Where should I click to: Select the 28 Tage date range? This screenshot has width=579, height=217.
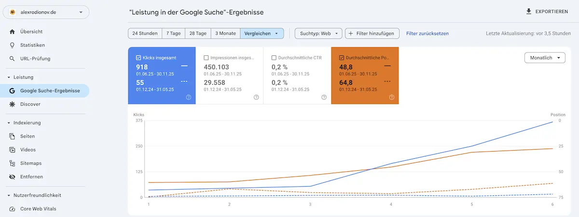coord(198,34)
